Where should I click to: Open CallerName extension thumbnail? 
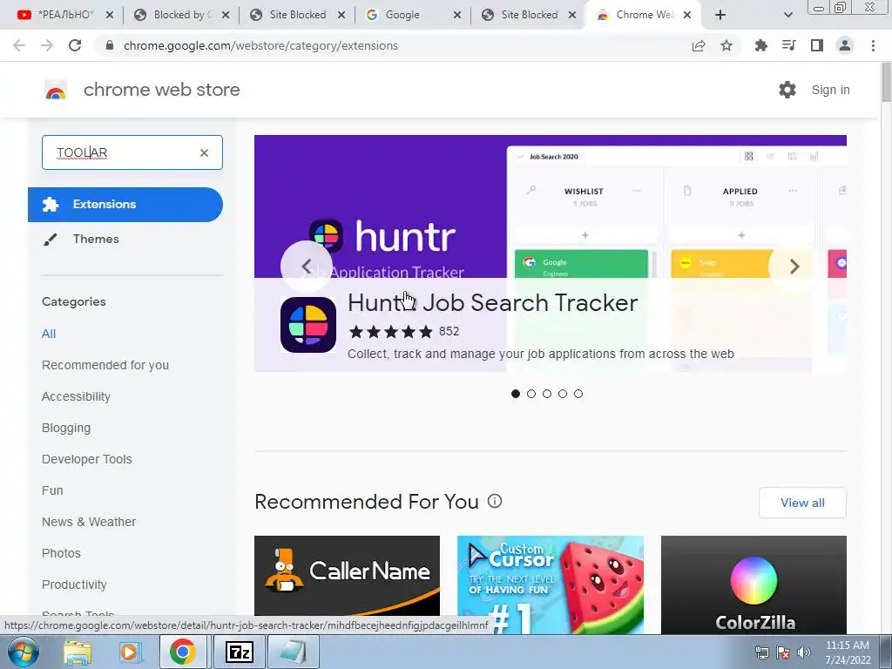(347, 576)
